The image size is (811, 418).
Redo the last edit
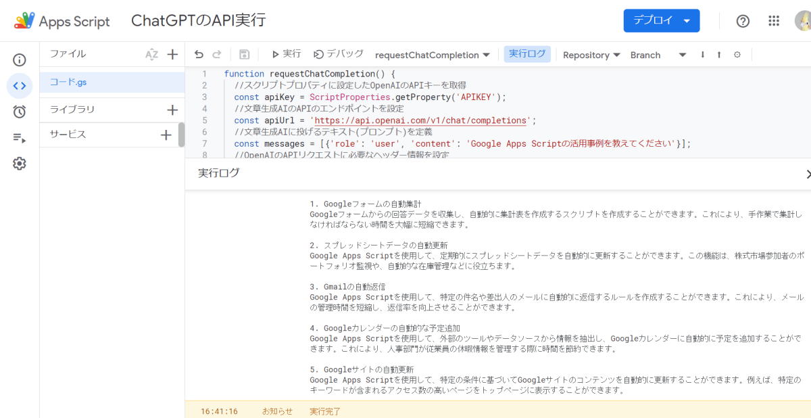coord(217,55)
